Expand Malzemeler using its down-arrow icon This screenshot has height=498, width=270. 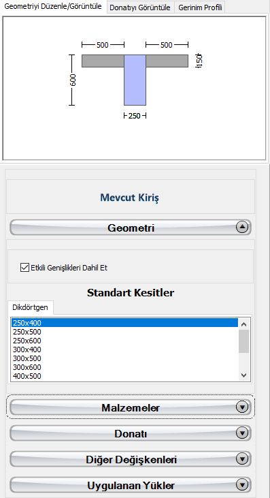tap(242, 407)
